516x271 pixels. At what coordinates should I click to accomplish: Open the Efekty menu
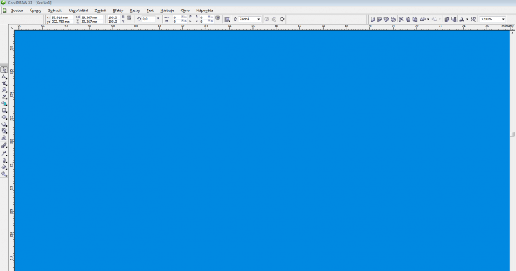tap(118, 11)
